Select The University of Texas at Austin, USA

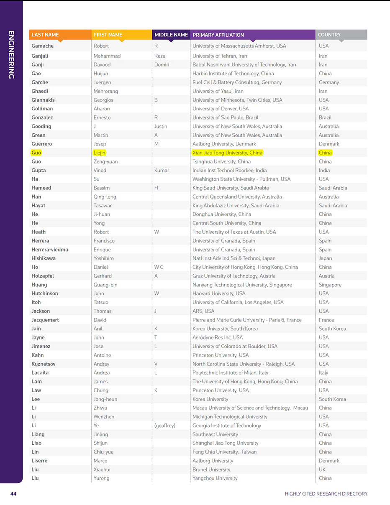pyautogui.click(x=234, y=232)
